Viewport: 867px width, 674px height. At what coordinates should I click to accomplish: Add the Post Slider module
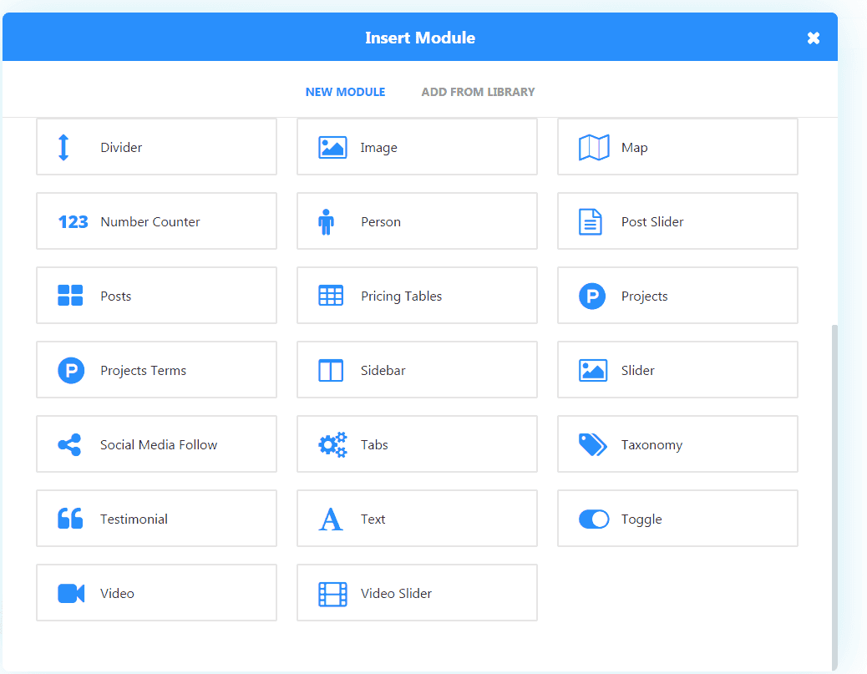[x=677, y=221]
